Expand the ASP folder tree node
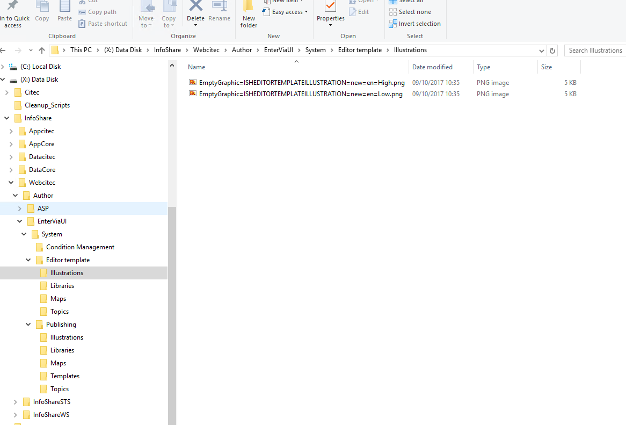 click(x=20, y=208)
